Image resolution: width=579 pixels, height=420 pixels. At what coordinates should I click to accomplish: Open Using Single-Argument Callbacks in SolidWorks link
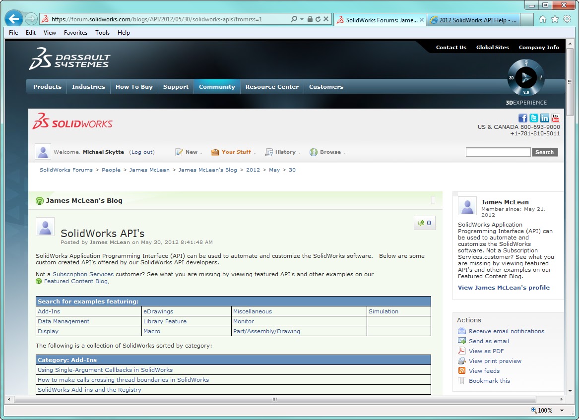[x=105, y=370]
